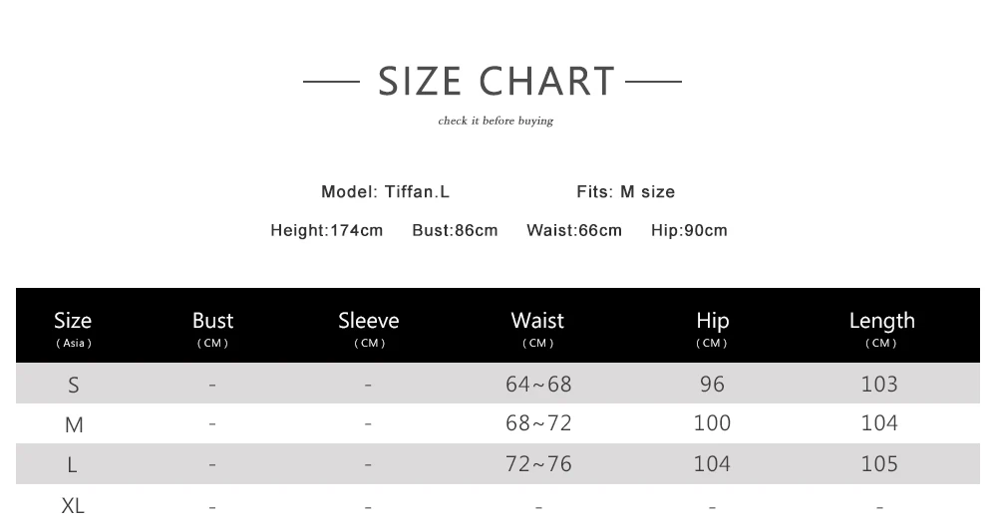Click the hip value 100
Viewport: 997px width, 527px height.
click(712, 423)
